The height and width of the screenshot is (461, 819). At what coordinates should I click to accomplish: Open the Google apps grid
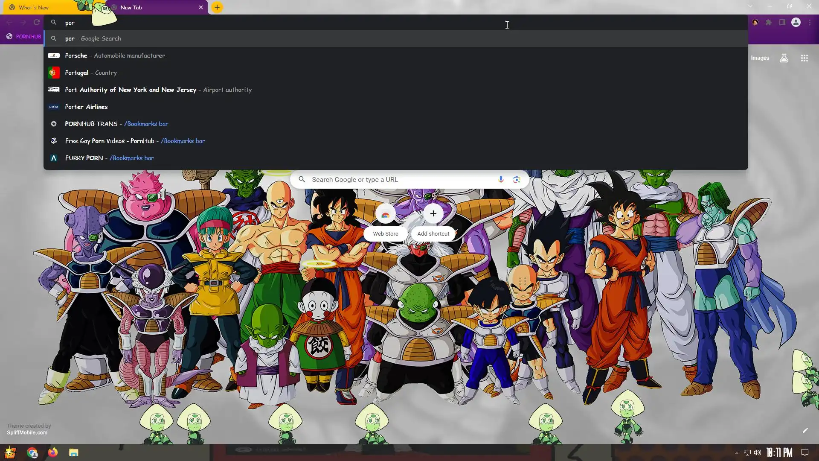804,58
